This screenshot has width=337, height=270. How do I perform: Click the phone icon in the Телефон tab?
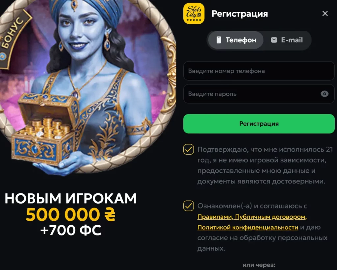pos(219,40)
